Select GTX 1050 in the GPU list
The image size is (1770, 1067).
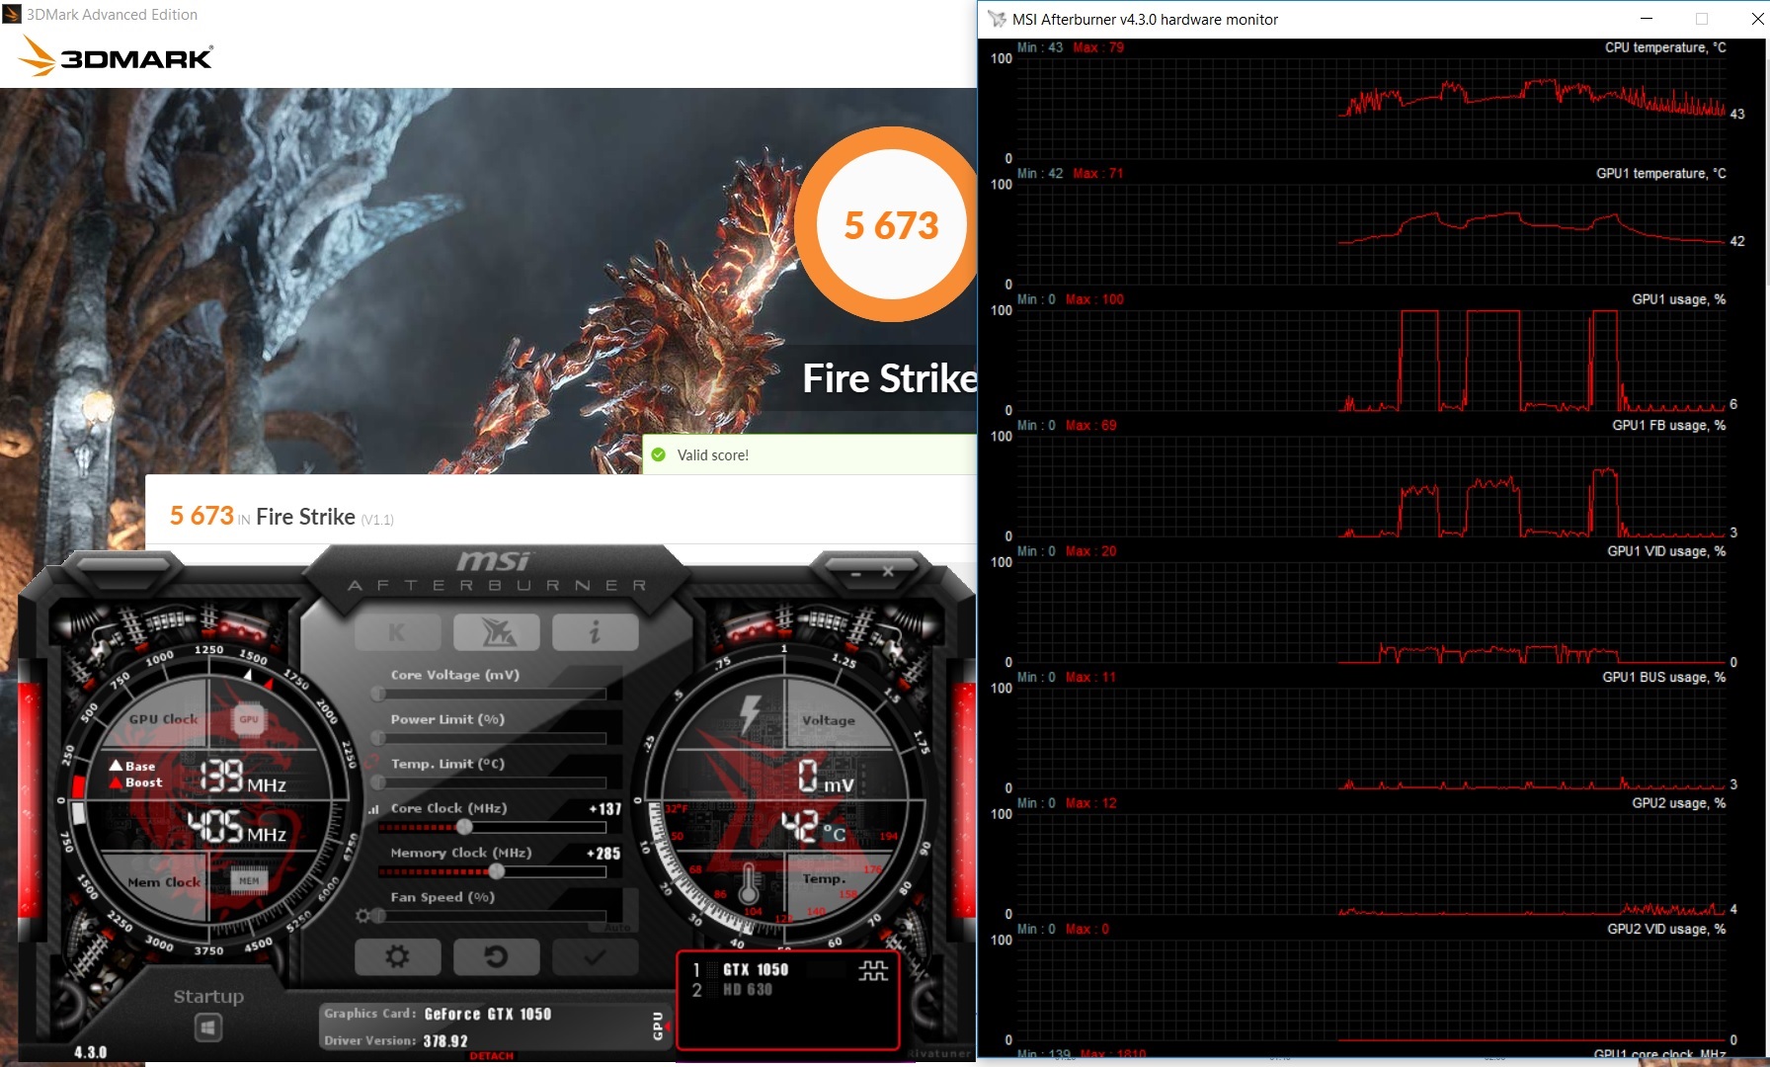(756, 970)
